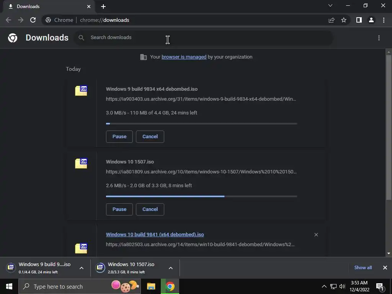Image resolution: width=392 pixels, height=294 pixels.
Task: Click the ISO file icon for Windows 9 build
Action: [81, 90]
